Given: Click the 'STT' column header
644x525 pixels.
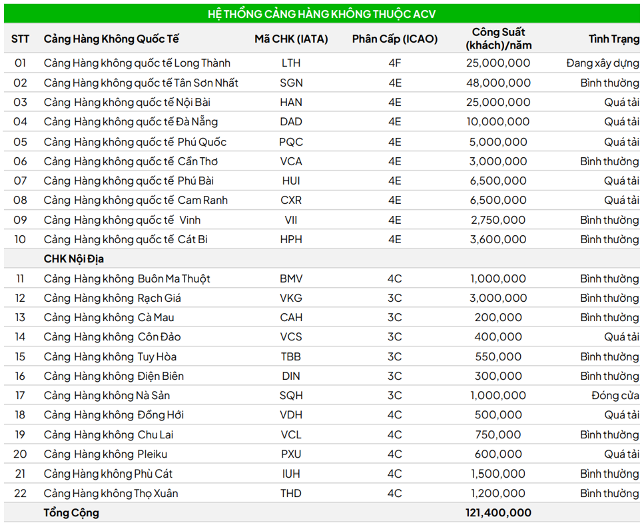Looking at the screenshot, I should coord(20,39).
